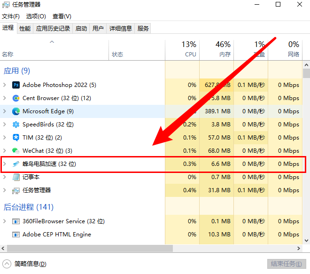Select the 389.1 MB memory cell
The height and width of the screenshot is (274, 310).
[217, 111]
